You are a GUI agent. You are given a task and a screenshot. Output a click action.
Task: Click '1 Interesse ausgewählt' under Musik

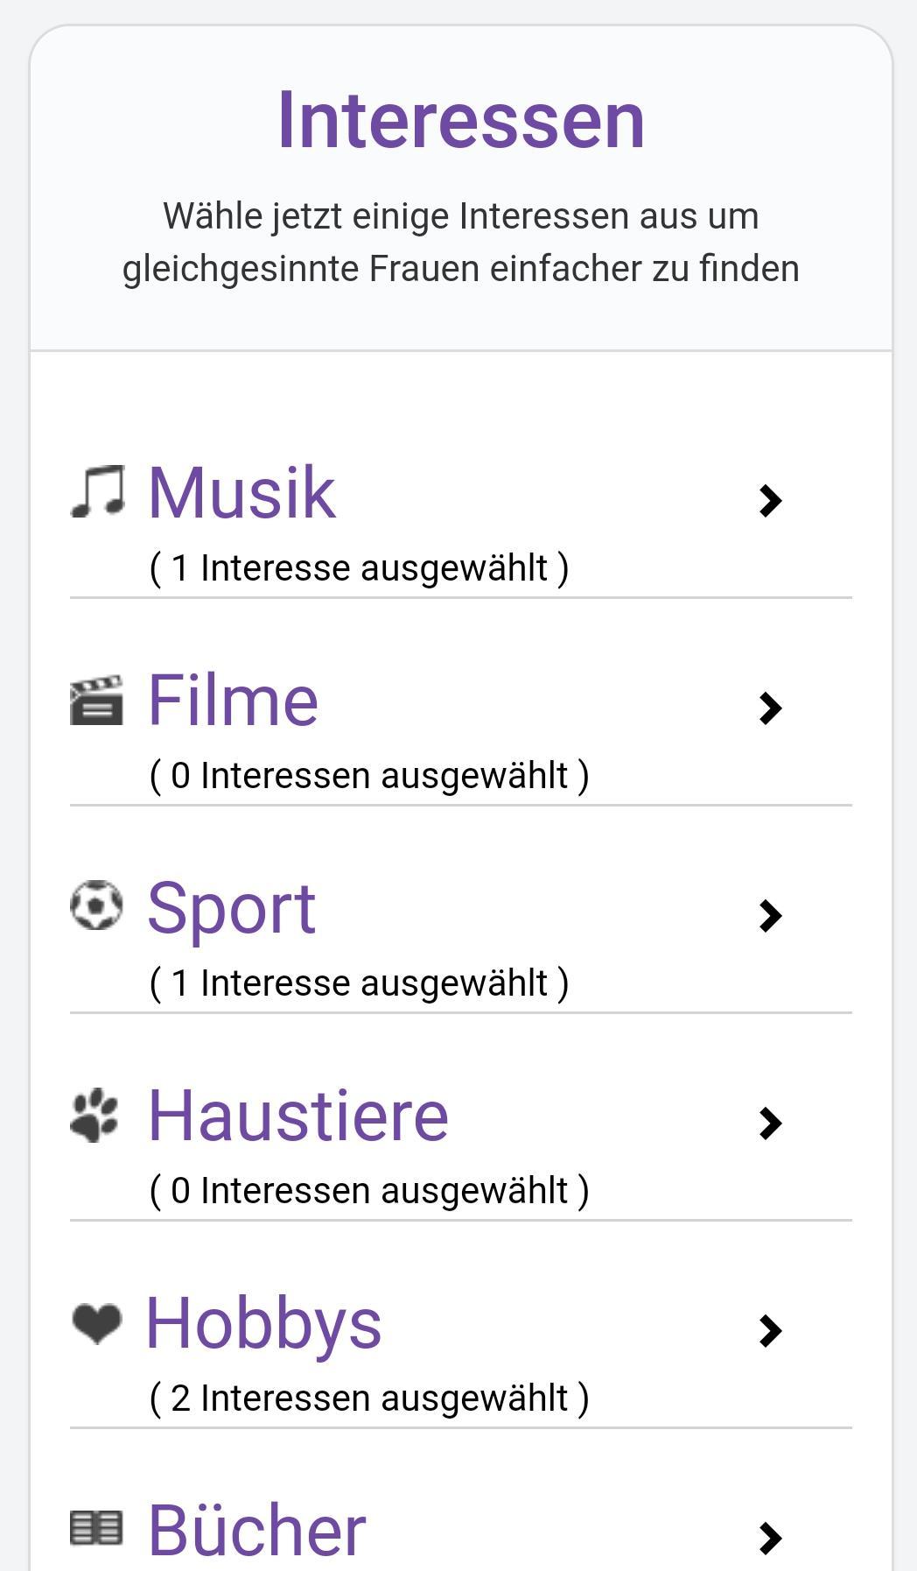(359, 567)
